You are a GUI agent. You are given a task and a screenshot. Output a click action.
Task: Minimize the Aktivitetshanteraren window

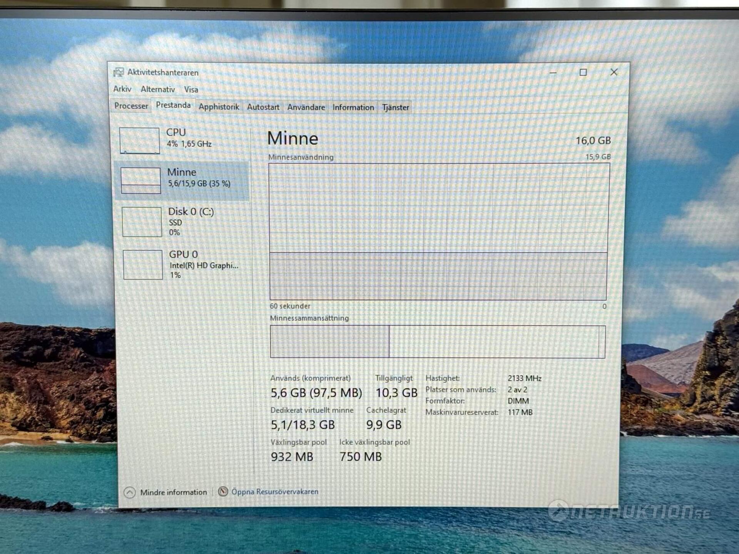pos(553,72)
